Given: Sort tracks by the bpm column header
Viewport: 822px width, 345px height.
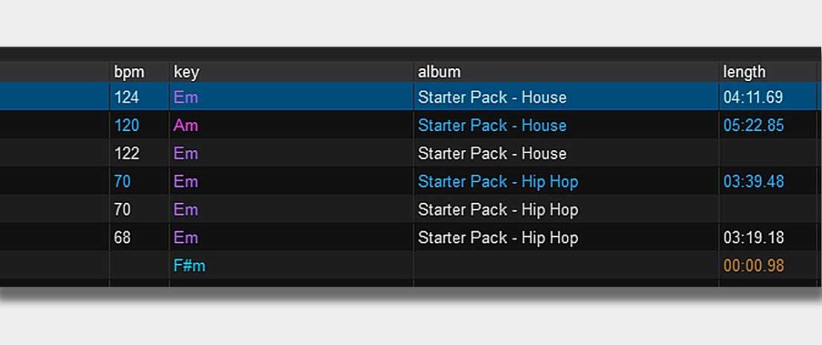Looking at the screenshot, I should pyautogui.click(x=129, y=72).
